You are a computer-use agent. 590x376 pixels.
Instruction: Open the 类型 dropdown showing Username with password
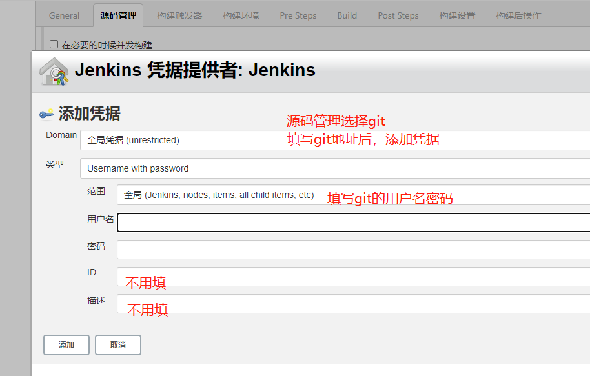coord(335,168)
